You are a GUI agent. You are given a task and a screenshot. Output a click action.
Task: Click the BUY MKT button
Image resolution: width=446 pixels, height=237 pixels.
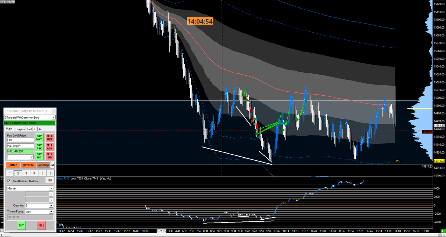tap(39, 138)
